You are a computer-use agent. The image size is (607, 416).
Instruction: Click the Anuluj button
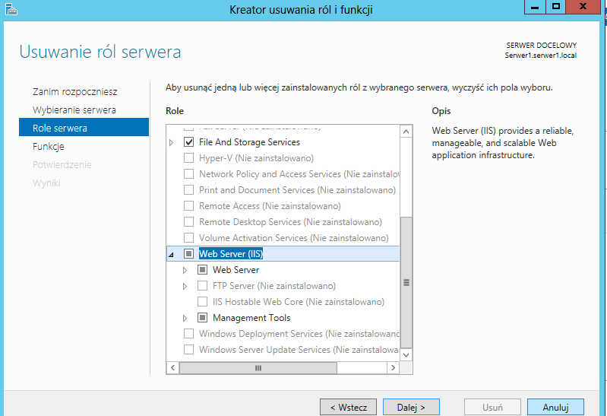(555, 407)
